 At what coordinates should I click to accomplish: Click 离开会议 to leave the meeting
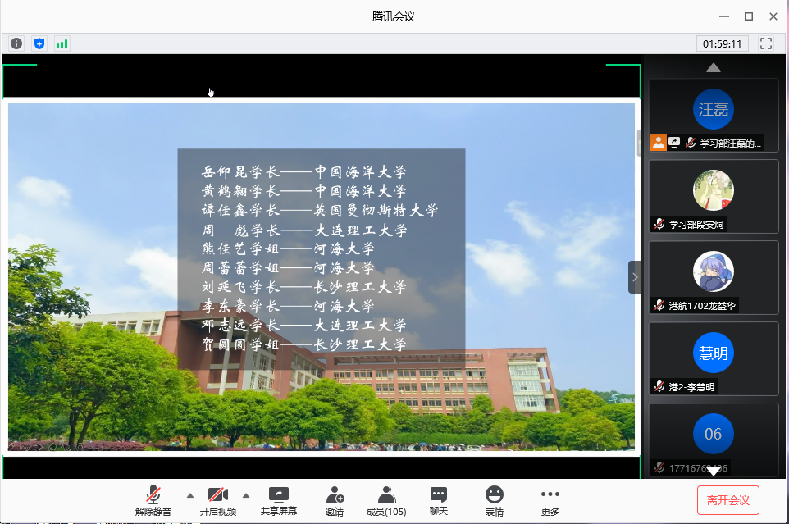[x=727, y=500]
